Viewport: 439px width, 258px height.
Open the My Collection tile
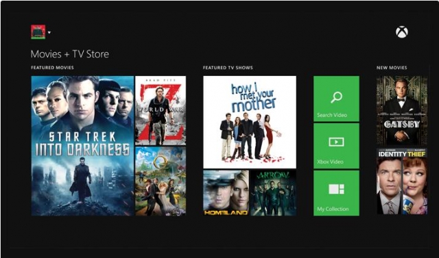(x=336, y=193)
